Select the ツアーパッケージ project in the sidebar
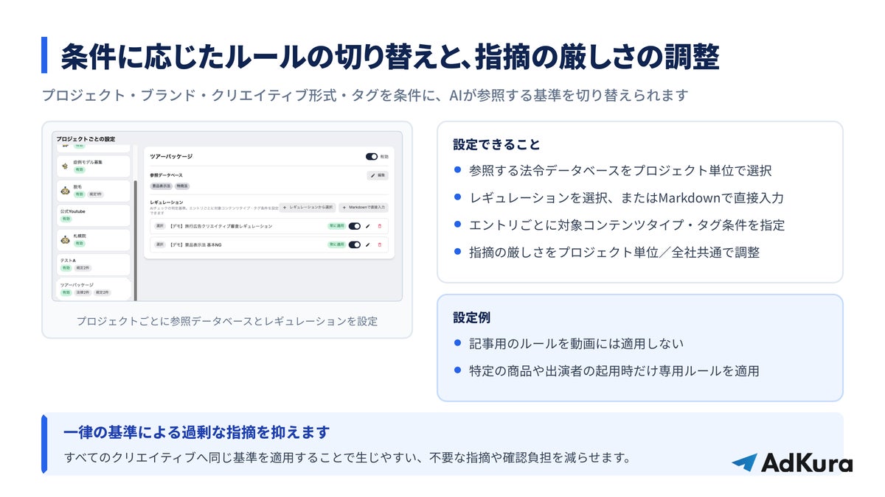Viewport: 885px width, 497px height. click(x=94, y=289)
